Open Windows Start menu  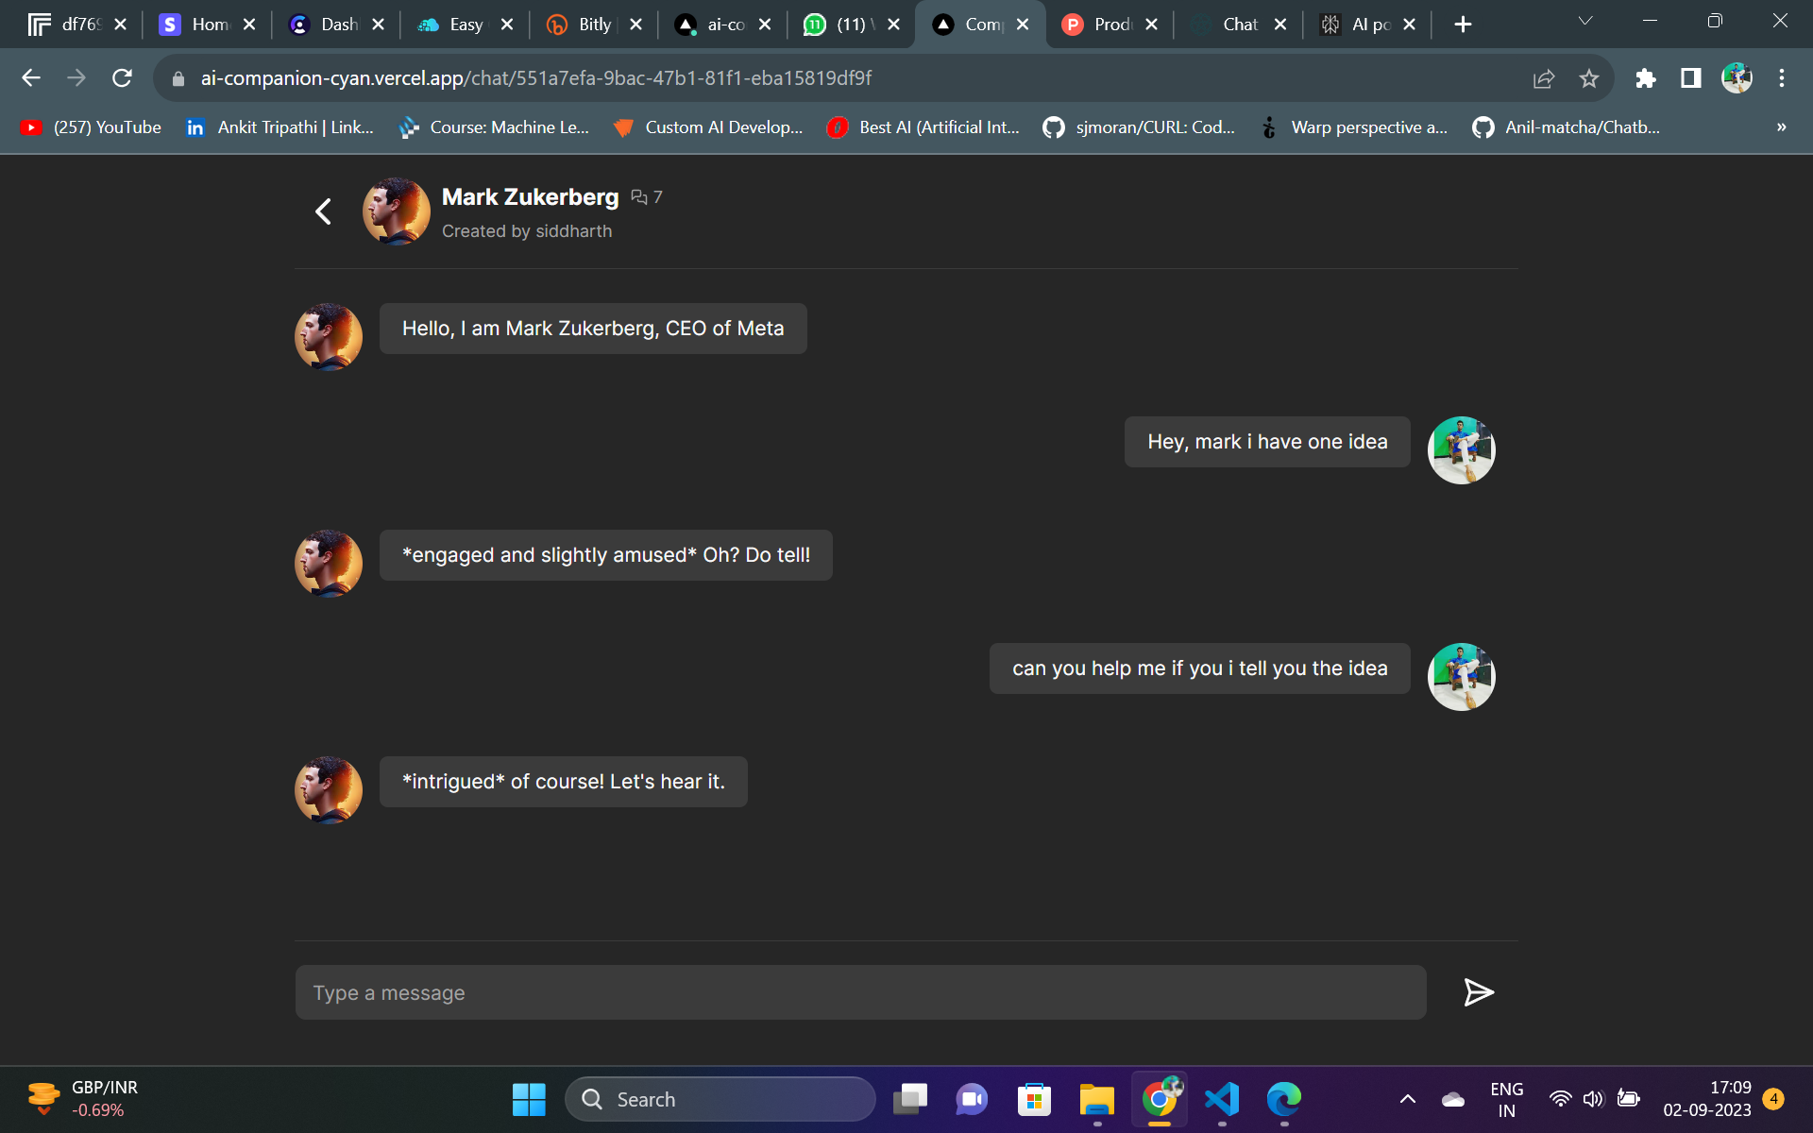click(529, 1099)
